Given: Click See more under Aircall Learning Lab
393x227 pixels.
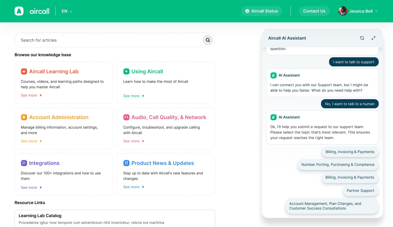Looking at the screenshot, I should point(31,95).
